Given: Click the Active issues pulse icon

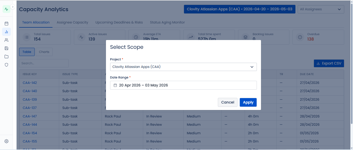Looking at the screenshot, I should [81, 37].
